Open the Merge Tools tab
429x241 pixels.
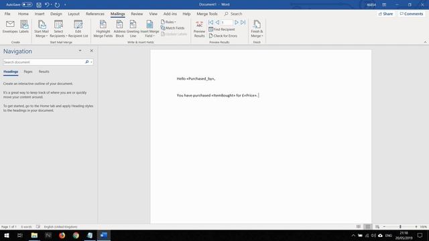click(x=207, y=13)
